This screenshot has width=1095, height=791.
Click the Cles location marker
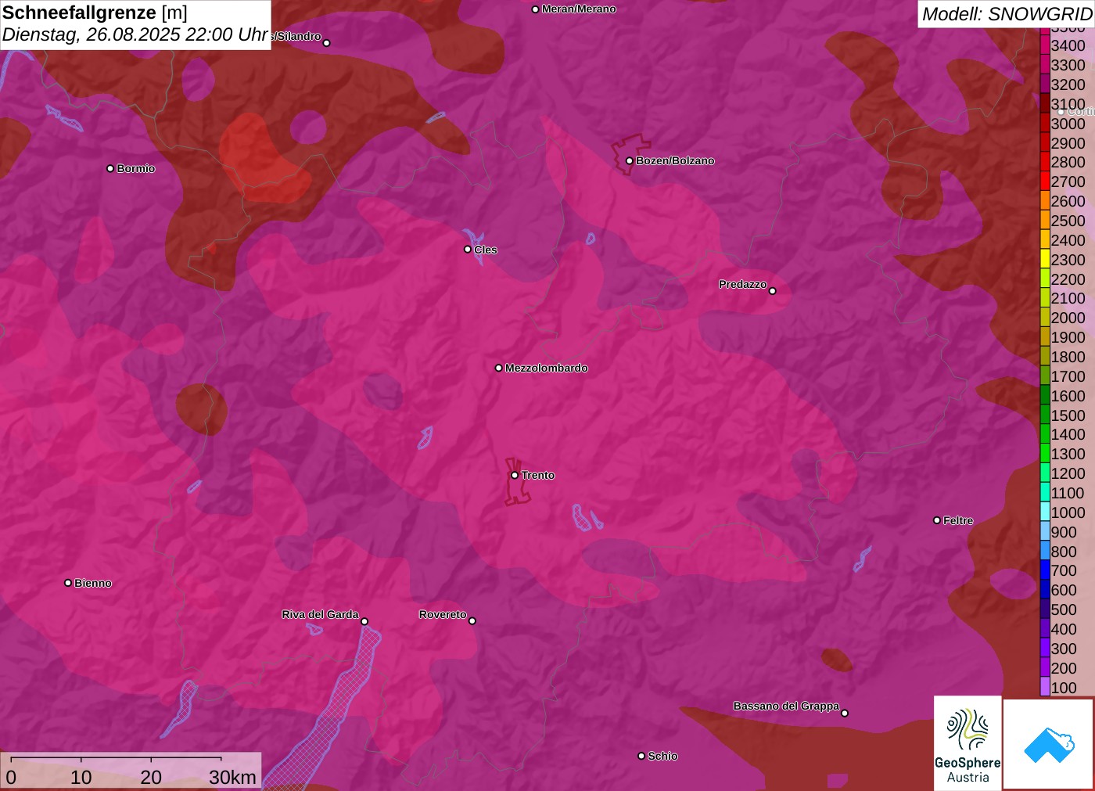(x=468, y=250)
